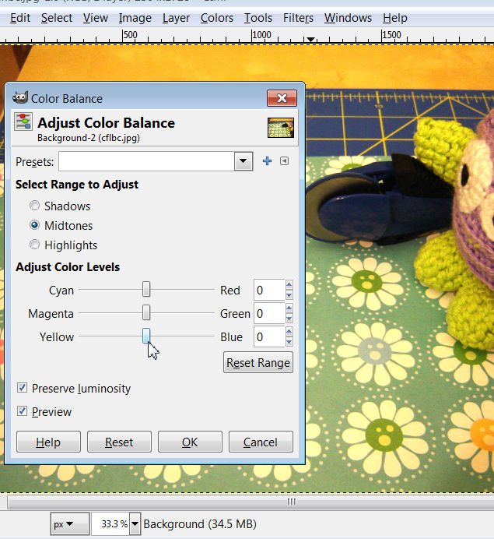Click the horizontal scrollbar under the canvas
Image resolution: width=494 pixels, height=539 pixels.
click(251, 502)
